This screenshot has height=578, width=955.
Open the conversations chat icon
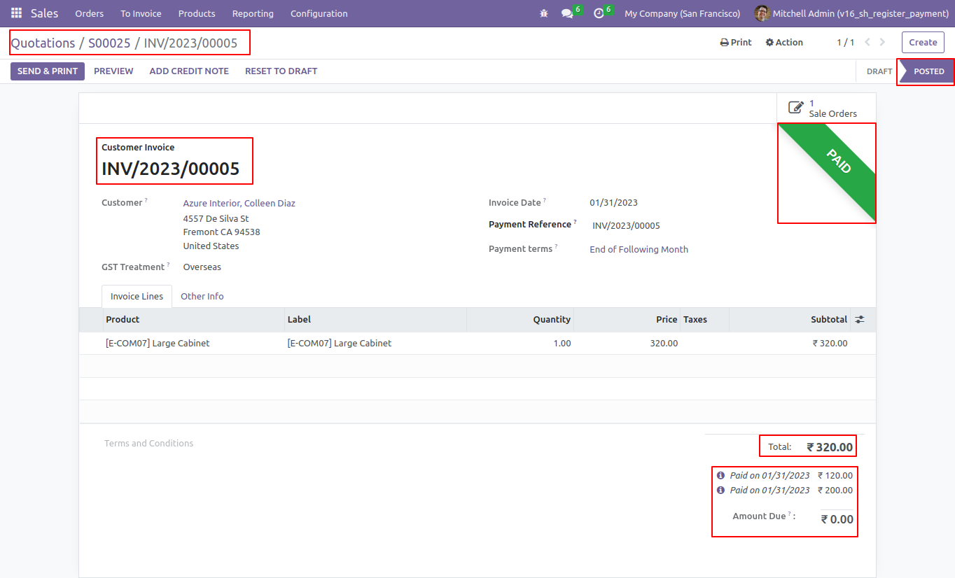coord(567,13)
